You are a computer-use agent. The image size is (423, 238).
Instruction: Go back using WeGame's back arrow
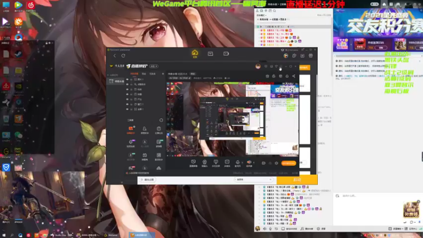pos(115,56)
